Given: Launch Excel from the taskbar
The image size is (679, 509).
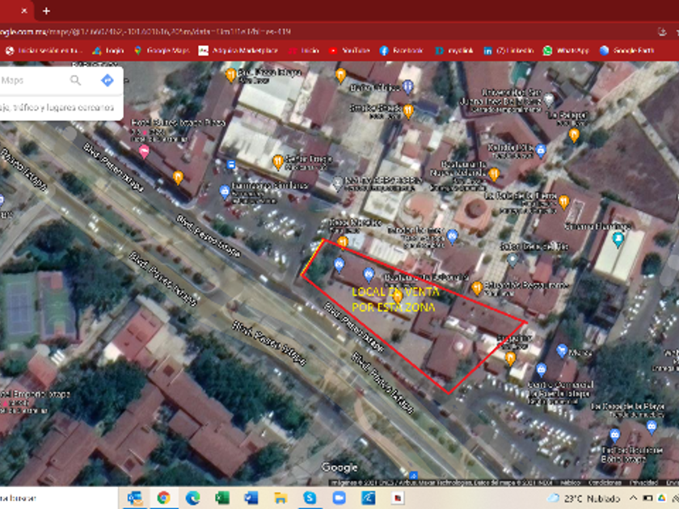Looking at the screenshot, I should tap(222, 498).
